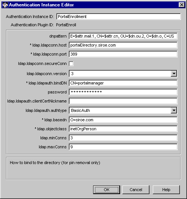Click the ldap.minConns field
Image resolution: width=187 pixels, height=199 pixels.
[123, 138]
